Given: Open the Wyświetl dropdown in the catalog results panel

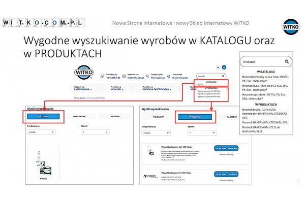Looking at the screenshot, I should [x=95, y=132].
